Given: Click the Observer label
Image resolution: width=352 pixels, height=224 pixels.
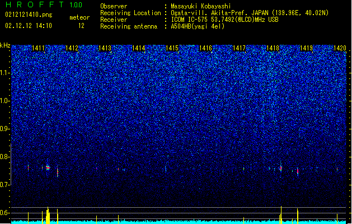Looking at the screenshot, I should click(x=114, y=6).
